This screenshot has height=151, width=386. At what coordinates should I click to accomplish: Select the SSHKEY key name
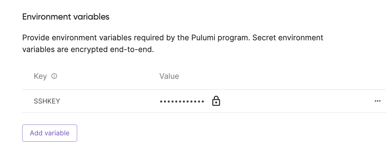(47, 101)
